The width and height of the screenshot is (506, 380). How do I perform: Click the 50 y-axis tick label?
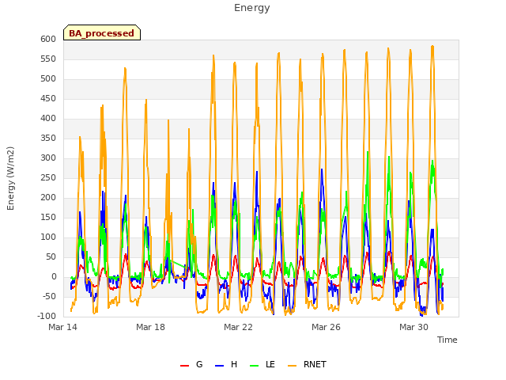pyautogui.click(x=51, y=257)
